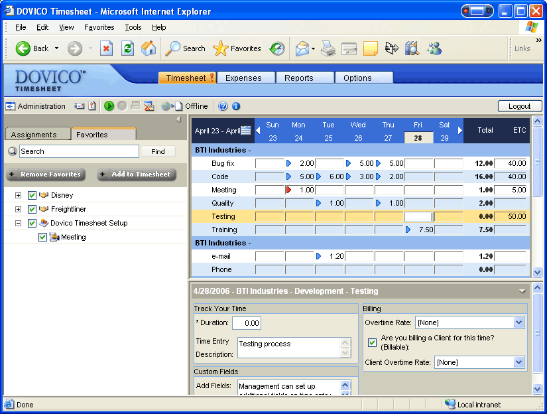Click the yellow note Discuss icon
547x414 pixels.
pos(371,48)
